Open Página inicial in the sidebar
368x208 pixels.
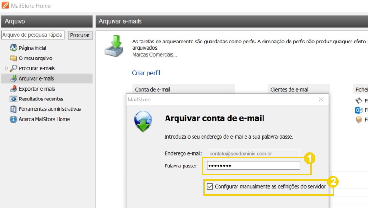(32, 48)
